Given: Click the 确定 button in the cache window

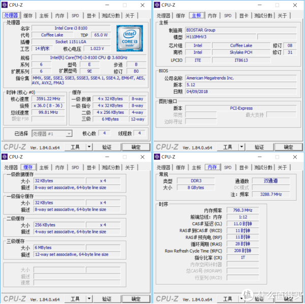Looking at the screenshot, I should [136, 298].
